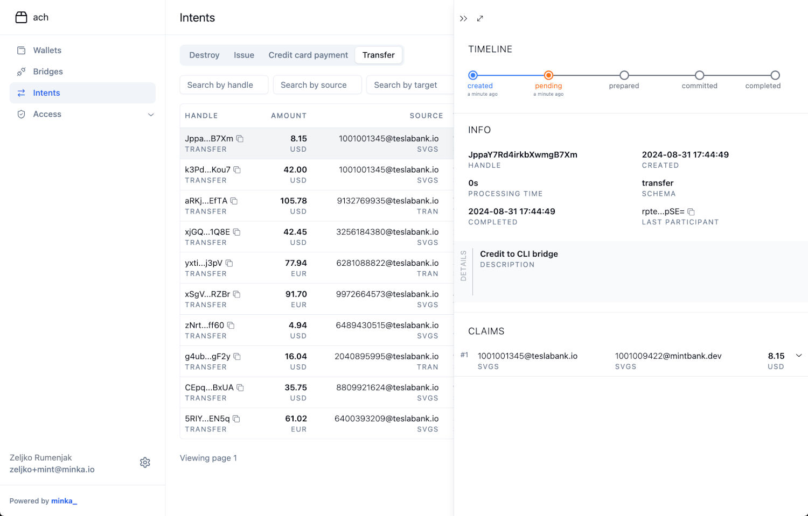
Task: Copy the 5RIY...EN5q handle
Action: [236, 419]
